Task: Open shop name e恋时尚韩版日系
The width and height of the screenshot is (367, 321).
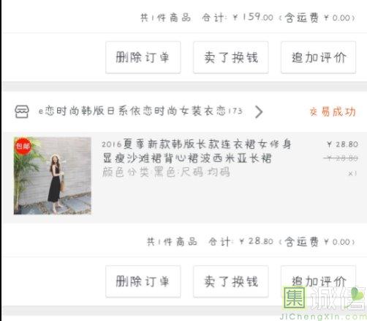Action: coord(140,111)
